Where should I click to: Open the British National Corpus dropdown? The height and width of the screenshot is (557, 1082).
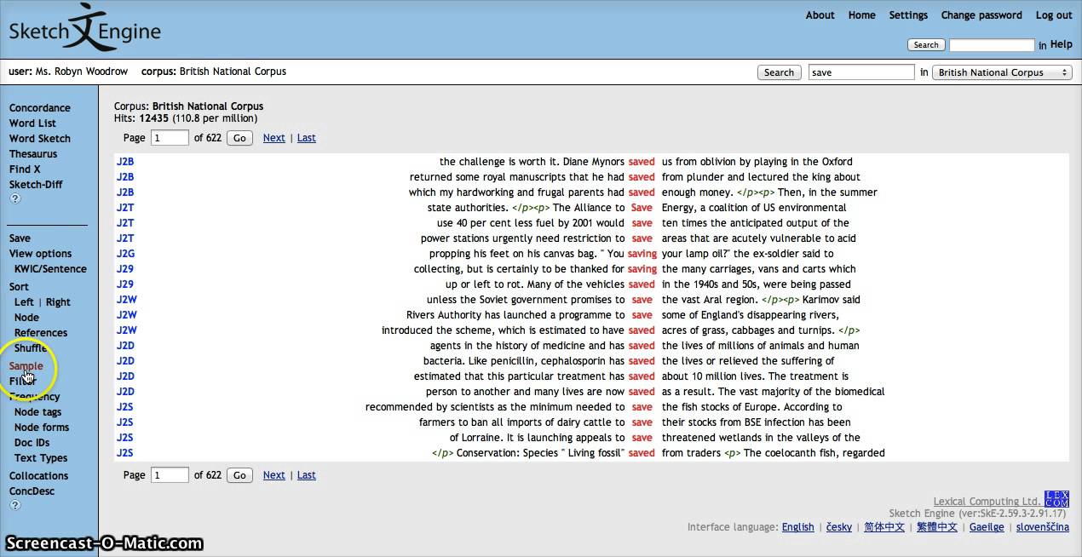(x=1002, y=72)
